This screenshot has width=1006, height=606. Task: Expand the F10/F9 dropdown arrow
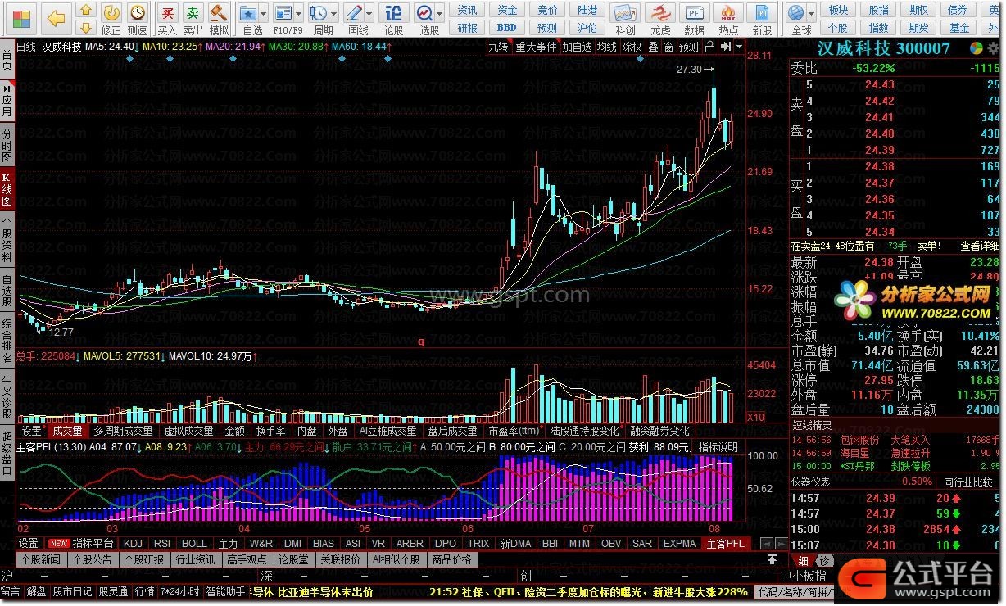299,14
